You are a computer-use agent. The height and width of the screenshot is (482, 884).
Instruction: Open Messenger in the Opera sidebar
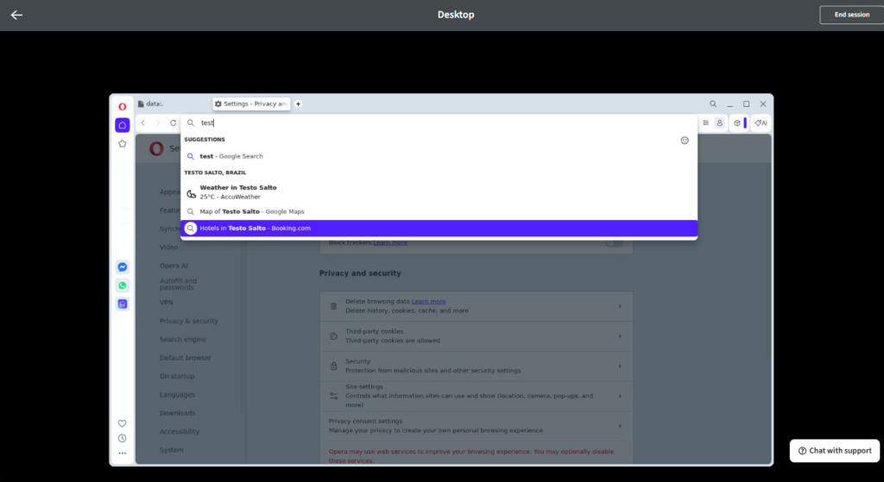point(123,267)
